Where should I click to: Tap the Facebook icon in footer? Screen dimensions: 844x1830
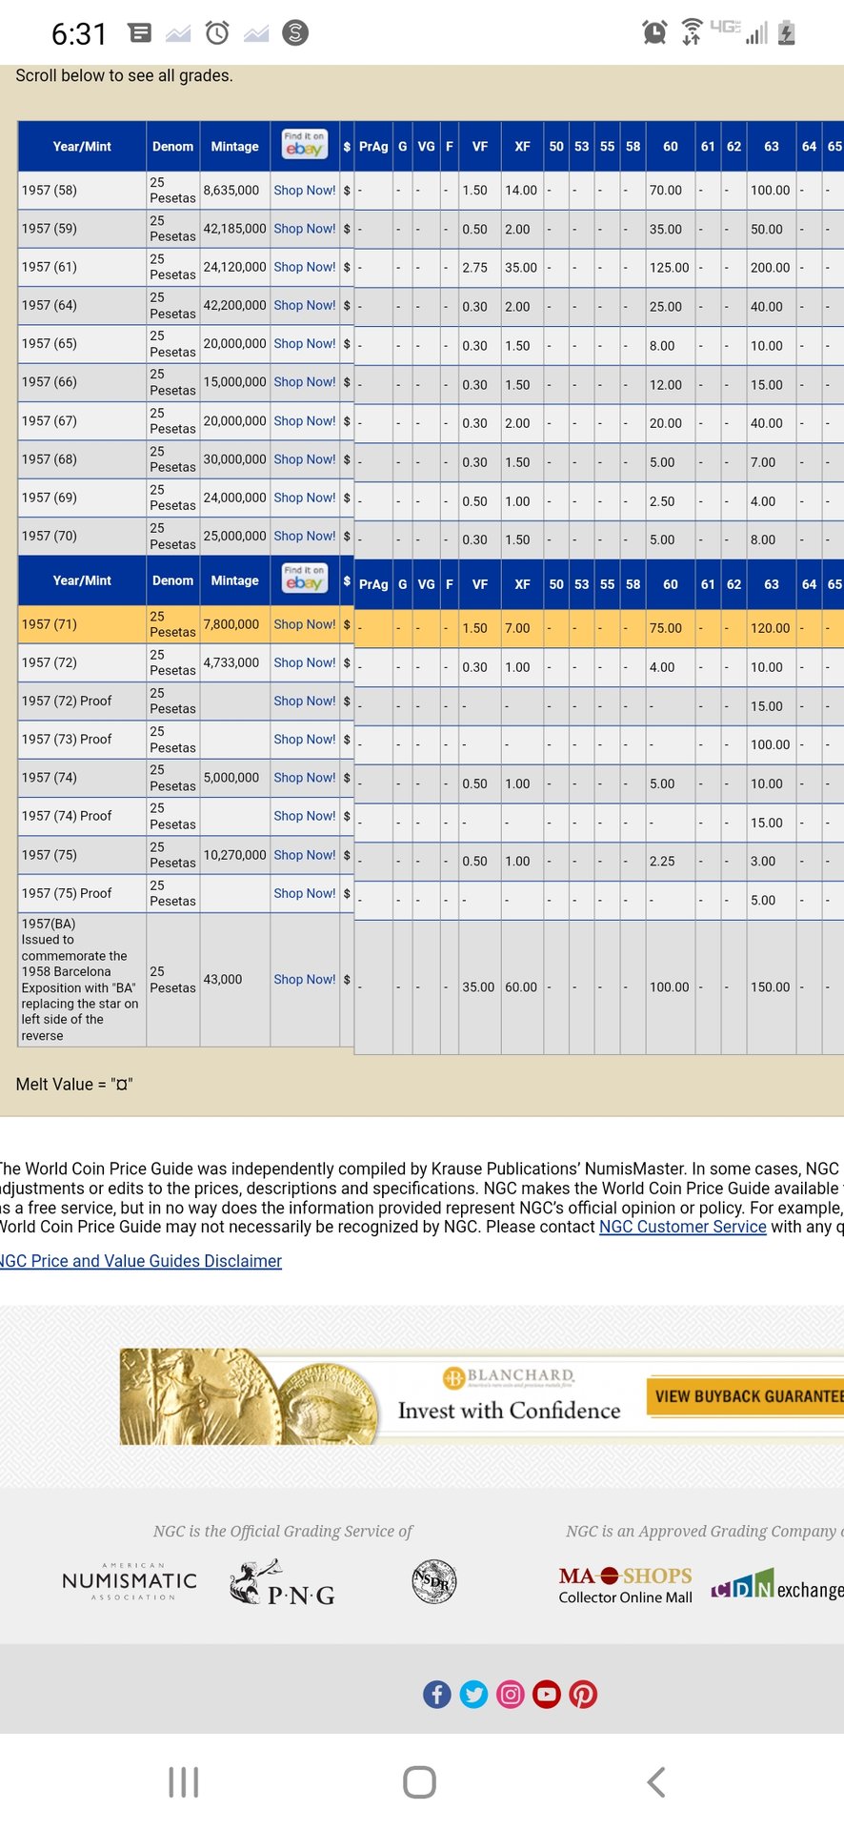[437, 1694]
